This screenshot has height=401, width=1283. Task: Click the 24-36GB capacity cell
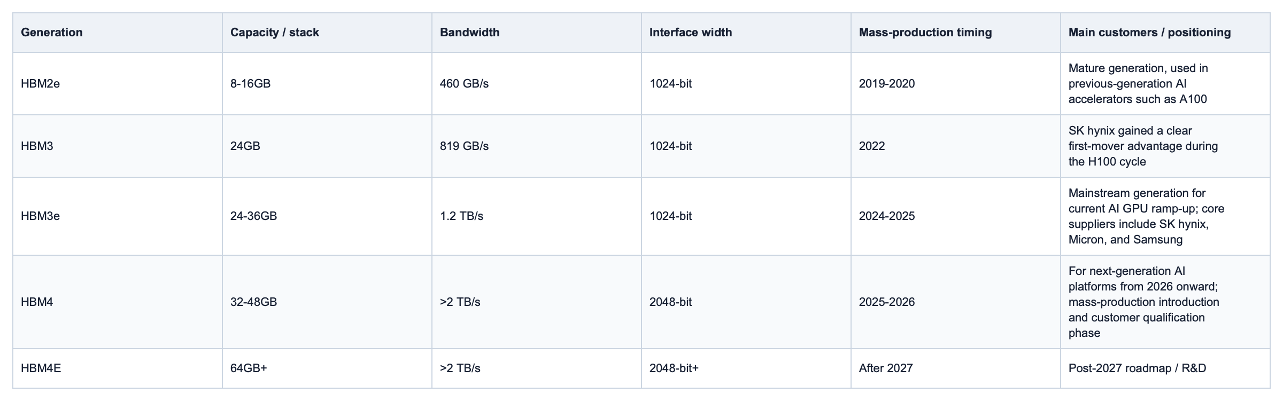[x=327, y=216]
